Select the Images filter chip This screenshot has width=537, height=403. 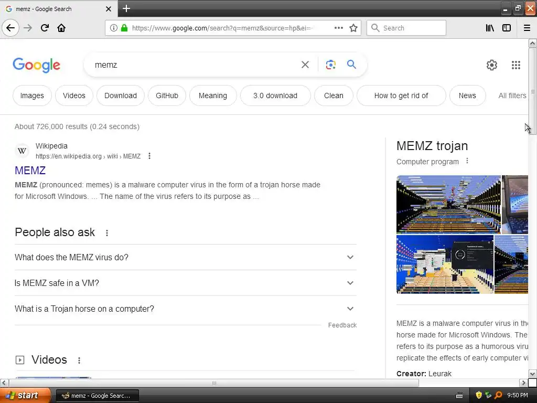click(x=32, y=96)
